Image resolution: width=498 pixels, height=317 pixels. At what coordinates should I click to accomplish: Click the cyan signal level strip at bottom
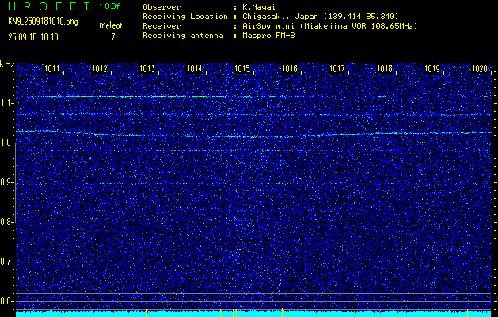pos(253,314)
